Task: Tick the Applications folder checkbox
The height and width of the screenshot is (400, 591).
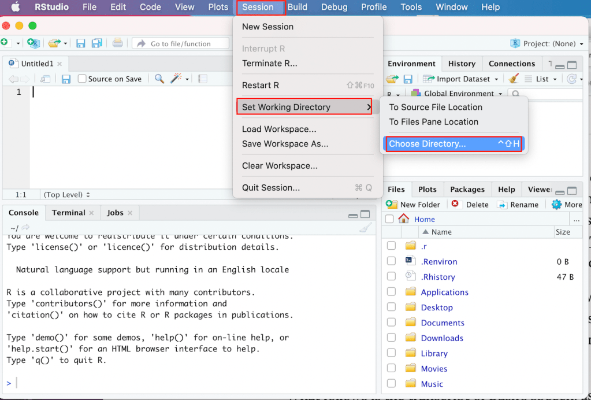Action: (x=391, y=292)
